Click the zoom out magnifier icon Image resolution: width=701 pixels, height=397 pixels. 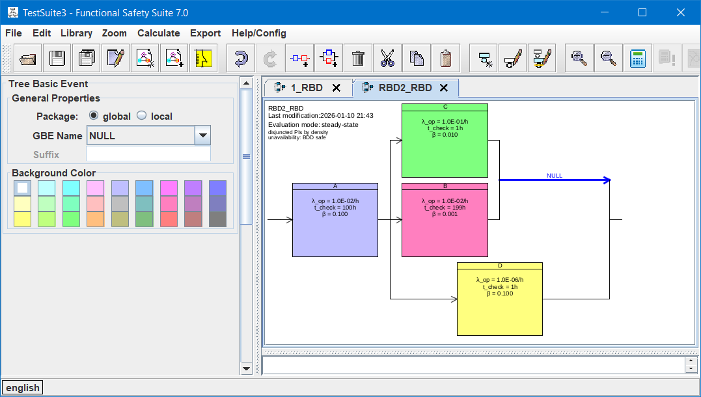(x=608, y=59)
